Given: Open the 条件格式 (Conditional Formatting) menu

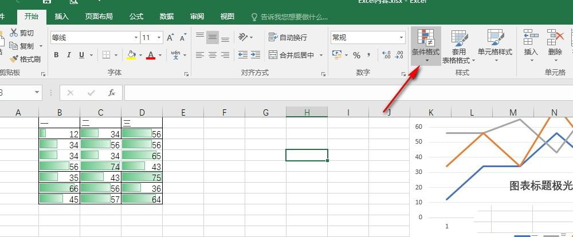Looking at the screenshot, I should [x=426, y=46].
